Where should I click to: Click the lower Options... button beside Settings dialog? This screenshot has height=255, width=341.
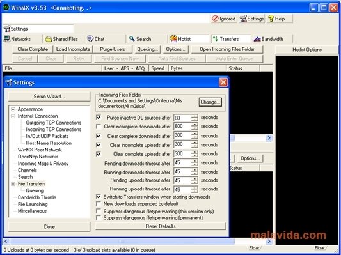pos(250,158)
